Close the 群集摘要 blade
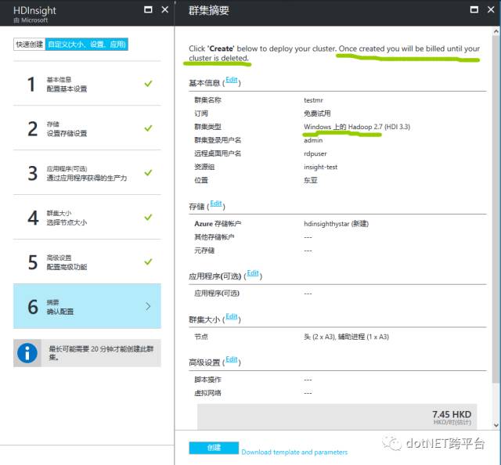The height and width of the screenshot is (465, 501). pos(491,9)
